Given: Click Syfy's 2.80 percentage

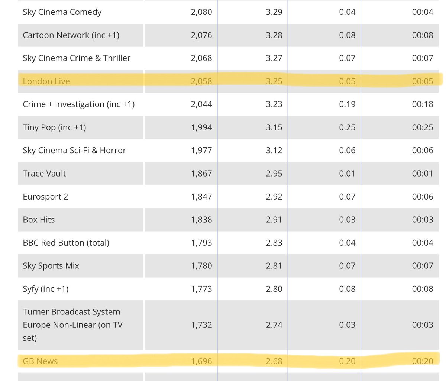Looking at the screenshot, I should pyautogui.click(x=274, y=289).
